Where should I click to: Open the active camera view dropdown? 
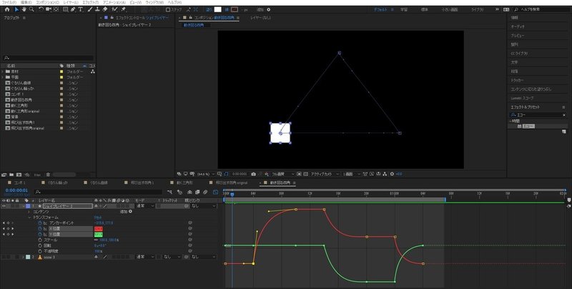coord(325,174)
